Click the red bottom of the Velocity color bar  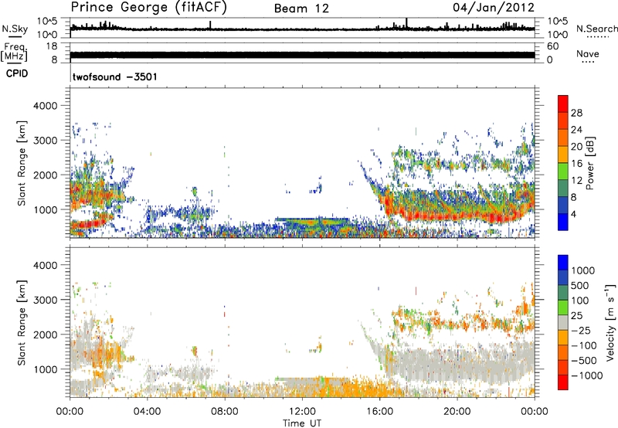coord(563,382)
